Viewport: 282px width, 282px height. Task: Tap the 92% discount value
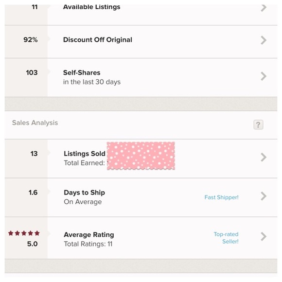click(x=31, y=40)
